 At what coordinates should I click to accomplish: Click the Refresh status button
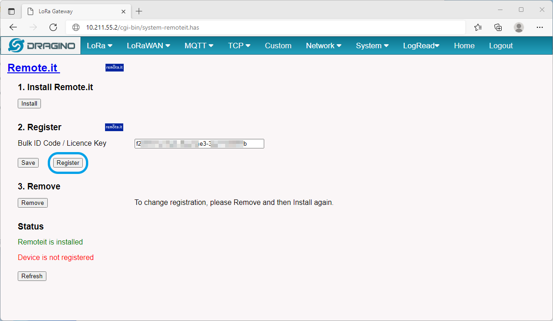pos(32,276)
